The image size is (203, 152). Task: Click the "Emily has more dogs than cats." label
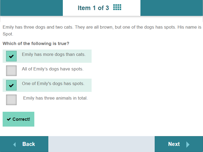point(54,55)
